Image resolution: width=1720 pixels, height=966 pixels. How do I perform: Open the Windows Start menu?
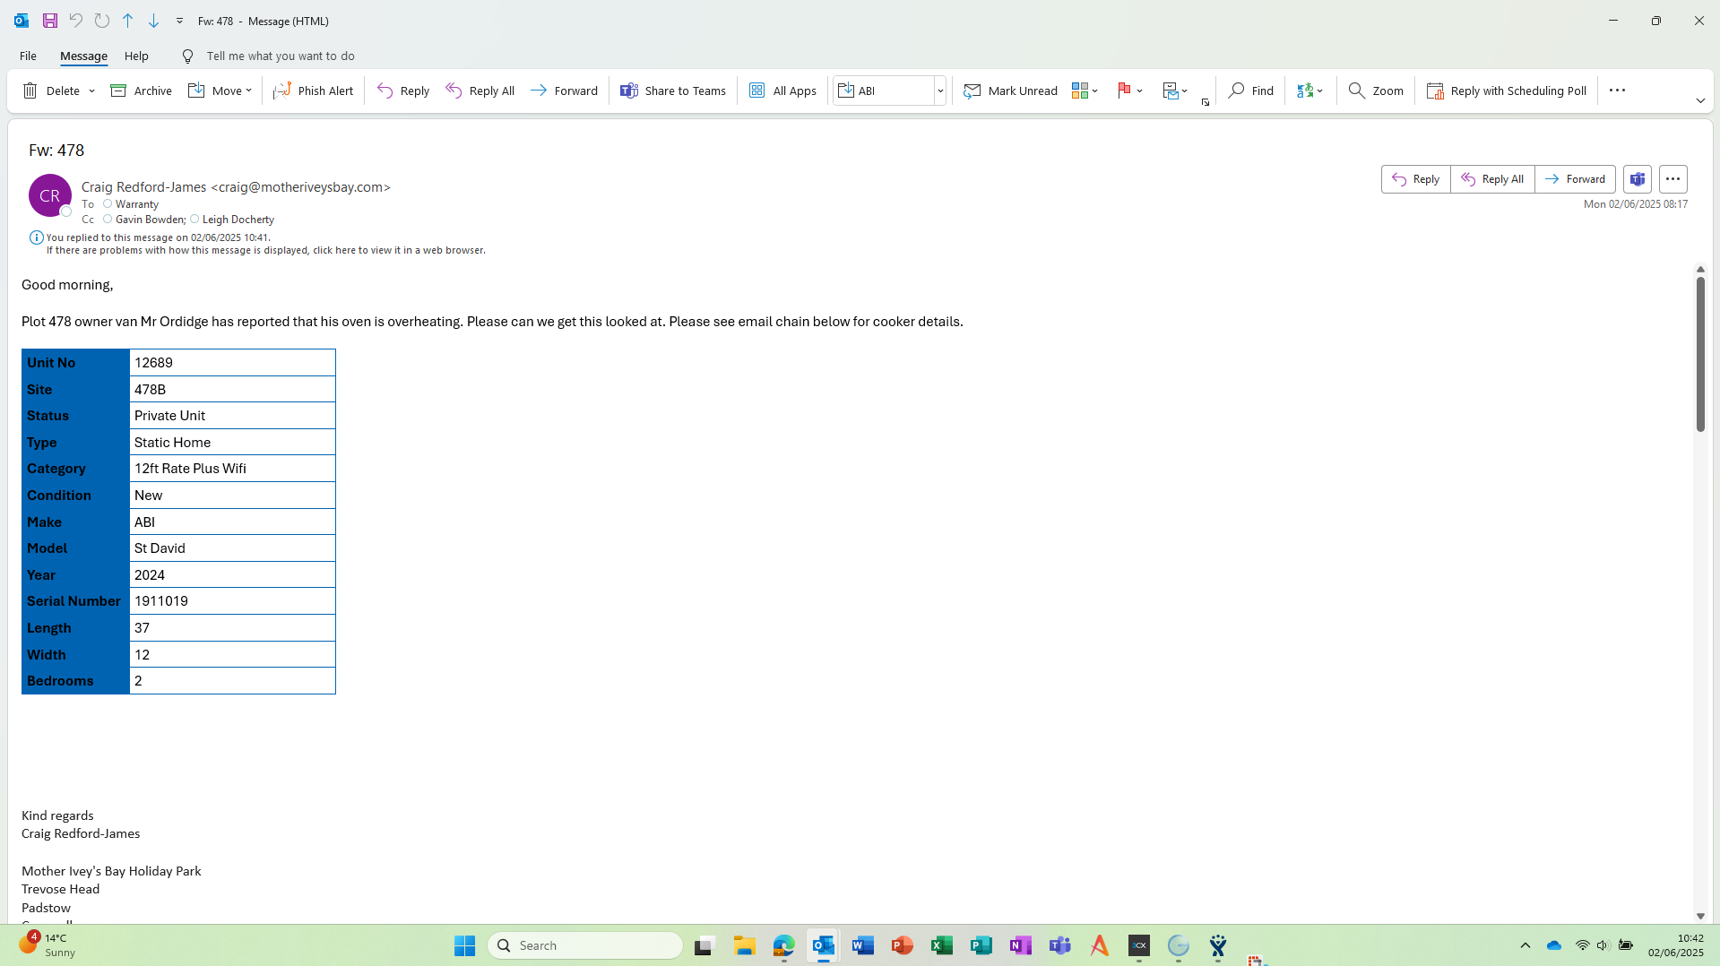464,945
